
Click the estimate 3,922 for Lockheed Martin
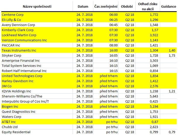point(154,35)
